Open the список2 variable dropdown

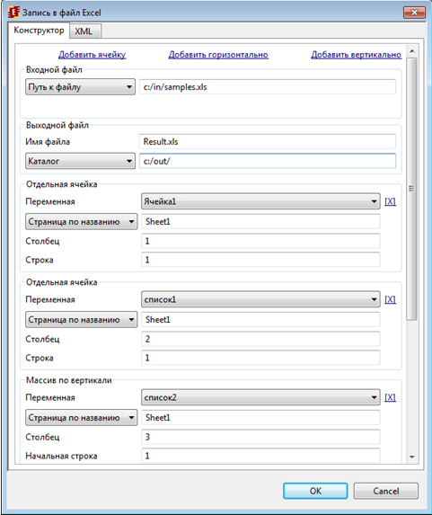tap(260, 397)
